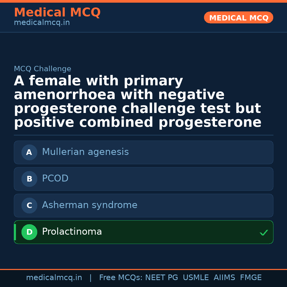Image resolution: width=287 pixels, height=287 pixels.
Task: Click the B circle beside PCOD
Action: pos(29,179)
